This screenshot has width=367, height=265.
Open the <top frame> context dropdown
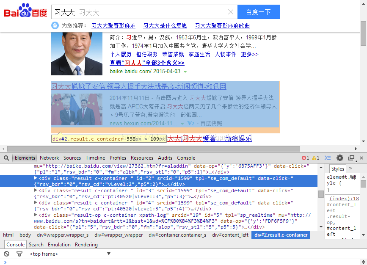point(70,254)
